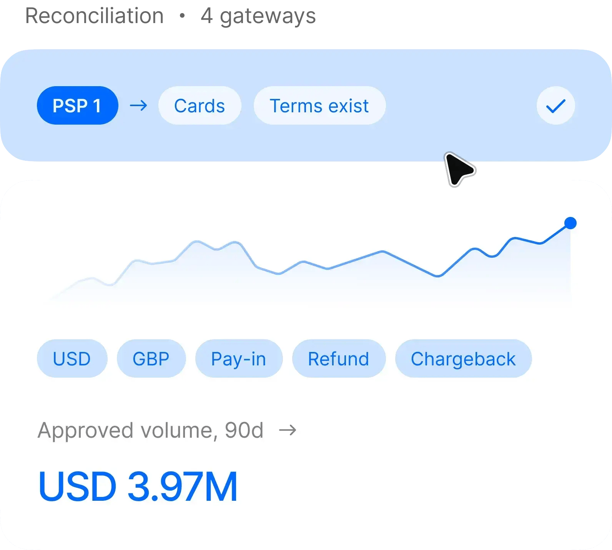Click the shaded area beneath the chart line
612x550 pixels.
308,285
